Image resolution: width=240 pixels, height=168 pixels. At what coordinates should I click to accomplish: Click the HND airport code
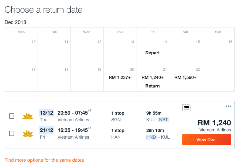pos(151,137)
